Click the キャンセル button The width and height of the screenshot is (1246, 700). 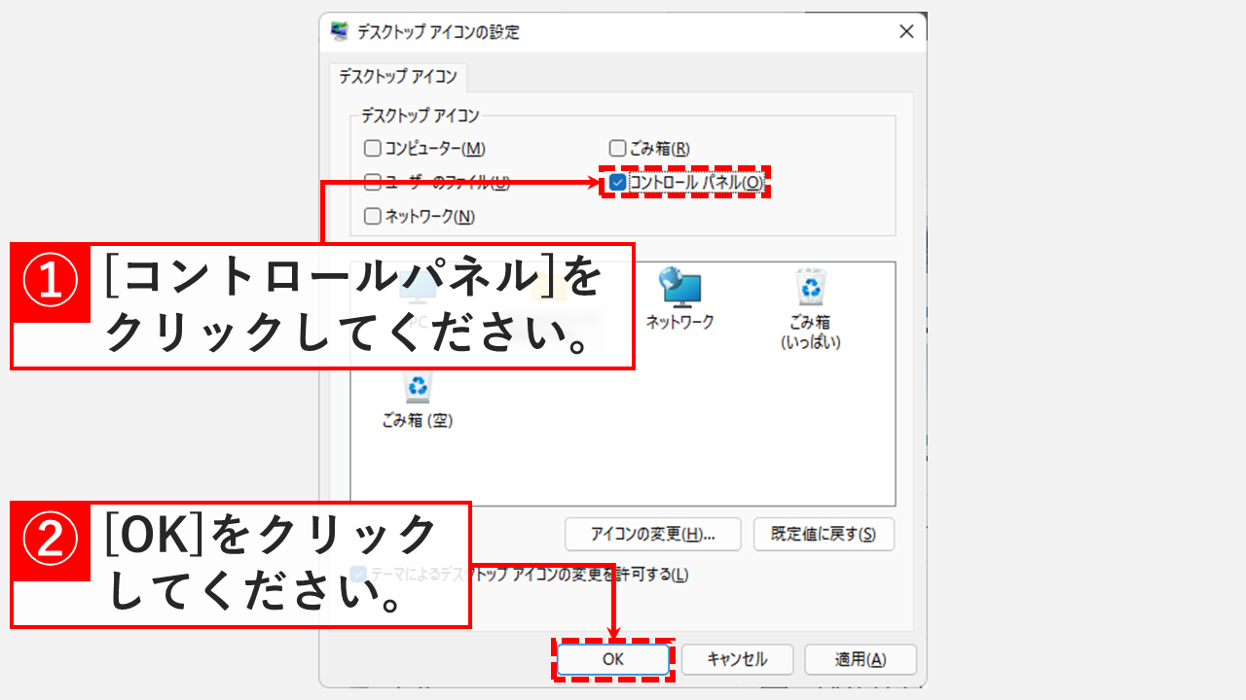tap(737, 659)
